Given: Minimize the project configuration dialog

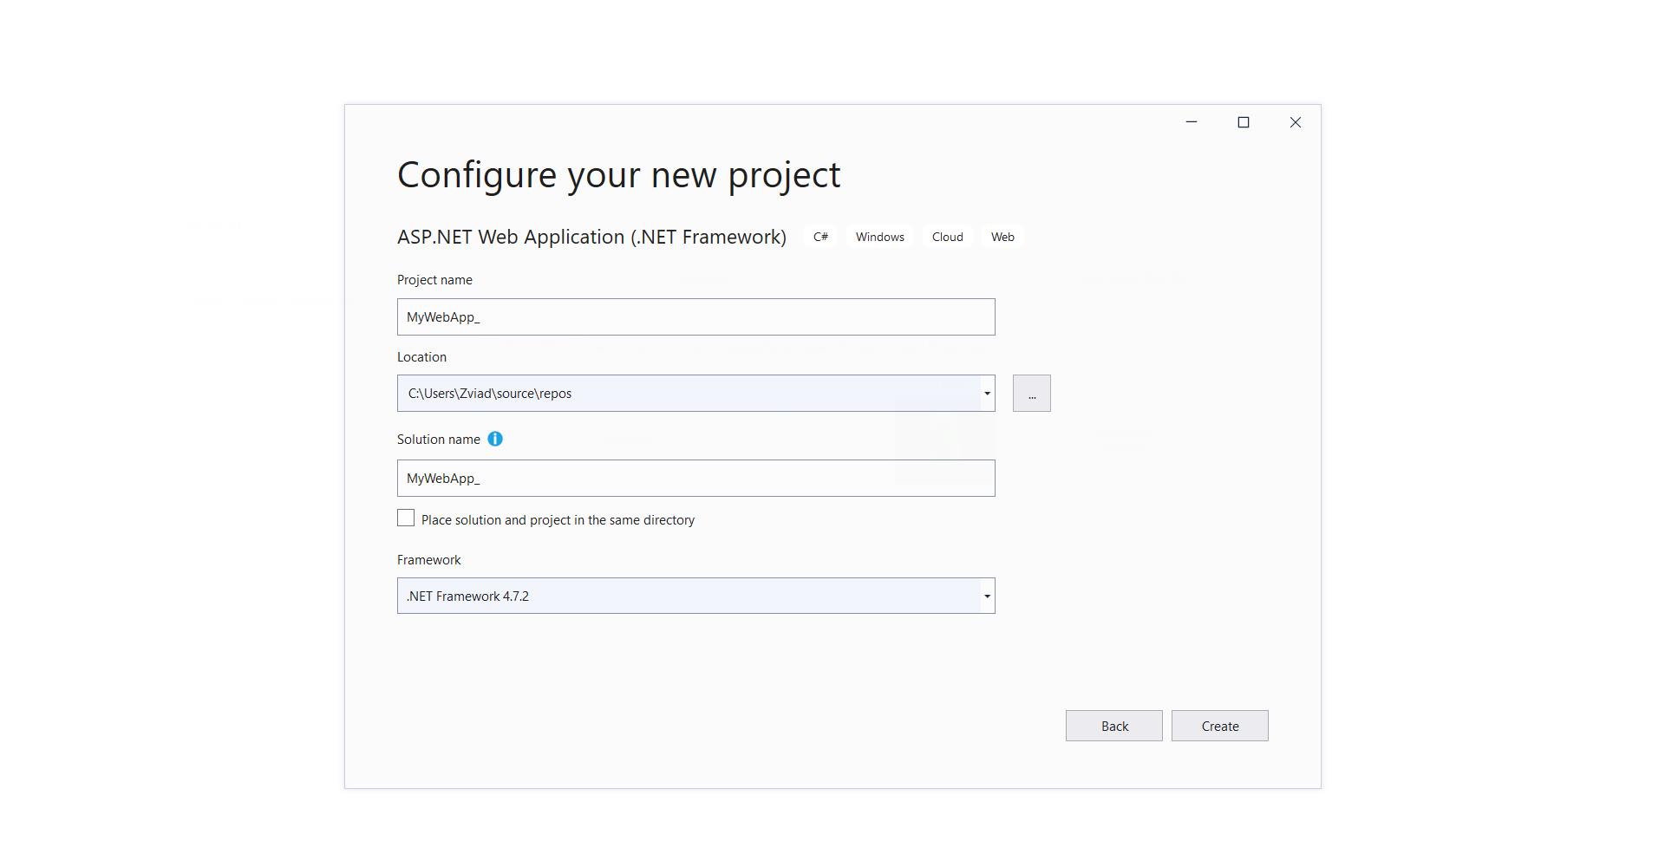Looking at the screenshot, I should coord(1192,122).
